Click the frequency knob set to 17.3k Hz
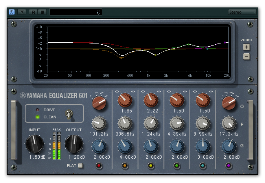This screenshot has width=265, height=183. pos(229,123)
